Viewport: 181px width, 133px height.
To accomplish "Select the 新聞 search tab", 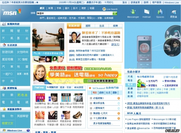I will coord(51,8).
